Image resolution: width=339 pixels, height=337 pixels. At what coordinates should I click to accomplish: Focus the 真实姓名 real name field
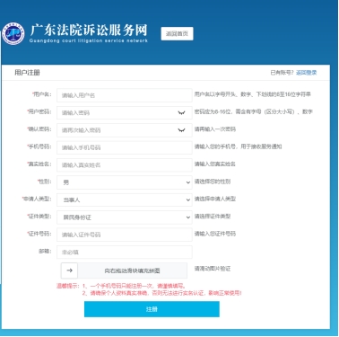pyautogui.click(x=125, y=164)
